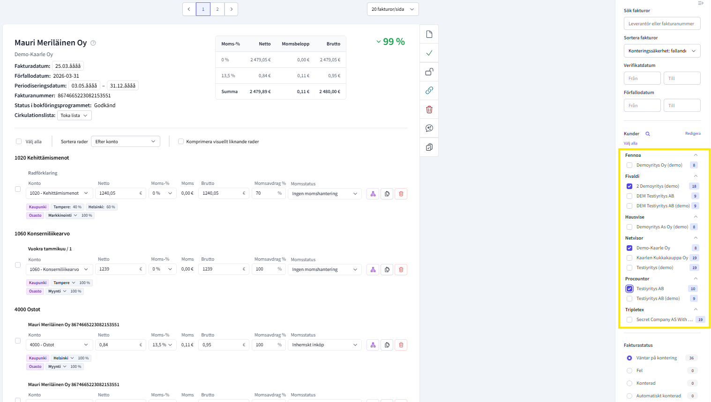The height and width of the screenshot is (402, 711).
Task: Delete the 1020 Kehittämismenot row with its trash icon
Action: [x=401, y=194]
